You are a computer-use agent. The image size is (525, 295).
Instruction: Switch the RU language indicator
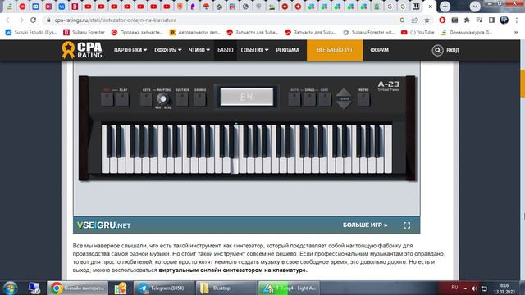(x=454, y=288)
